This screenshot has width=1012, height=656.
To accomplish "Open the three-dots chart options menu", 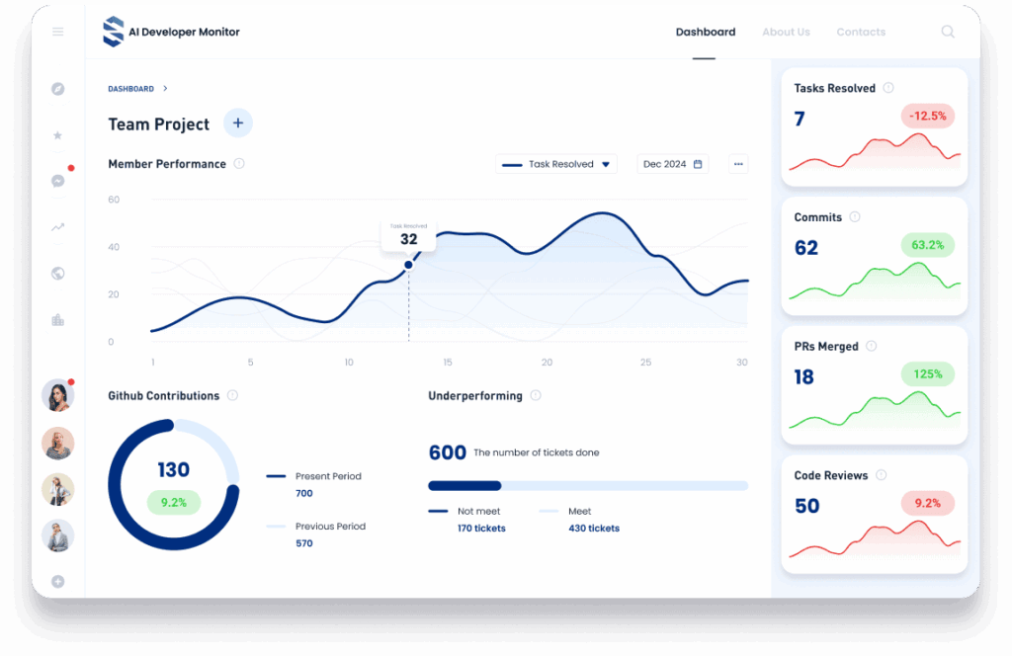I will pyautogui.click(x=738, y=164).
